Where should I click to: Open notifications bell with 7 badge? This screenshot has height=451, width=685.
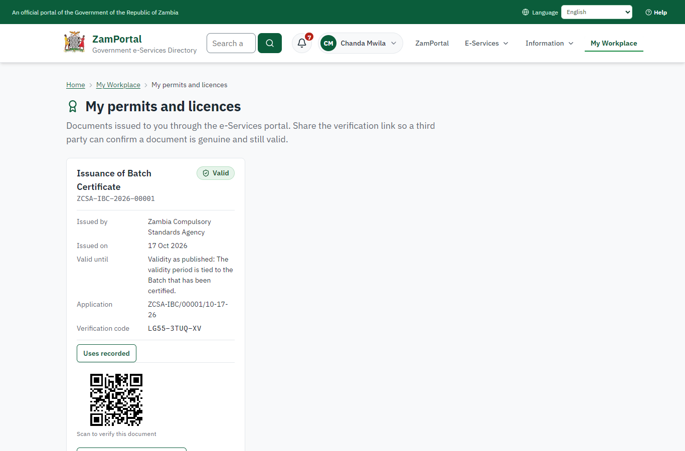[302, 43]
